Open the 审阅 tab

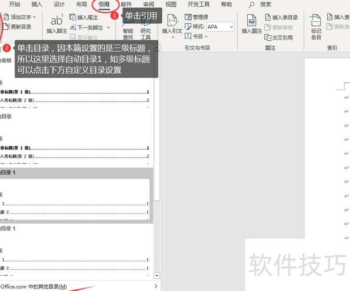click(148, 4)
